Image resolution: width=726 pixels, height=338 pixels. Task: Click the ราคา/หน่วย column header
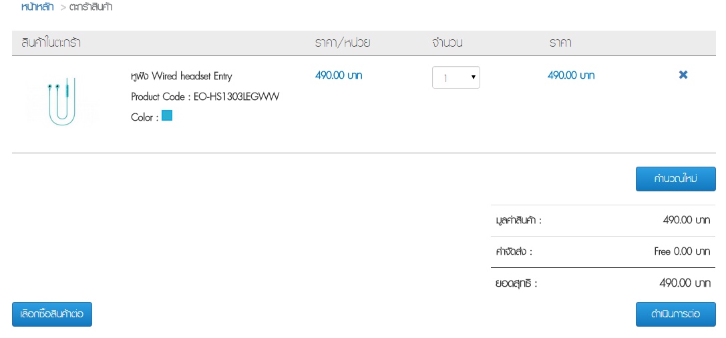pos(343,43)
